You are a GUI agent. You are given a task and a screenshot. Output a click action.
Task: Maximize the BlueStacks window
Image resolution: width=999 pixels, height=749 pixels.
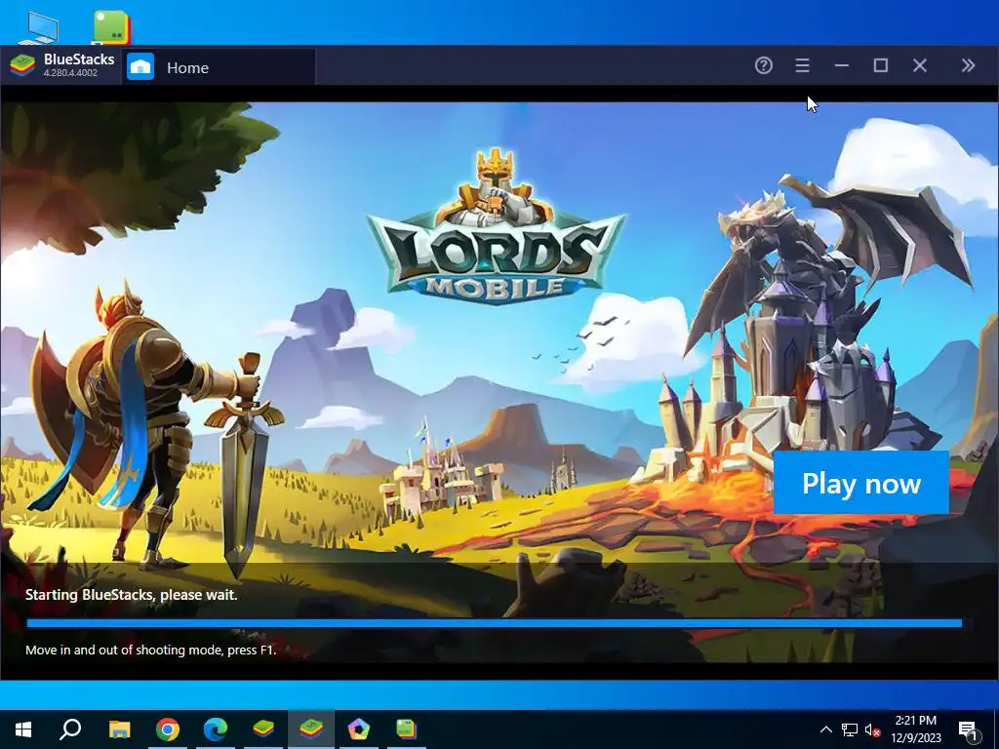(881, 65)
